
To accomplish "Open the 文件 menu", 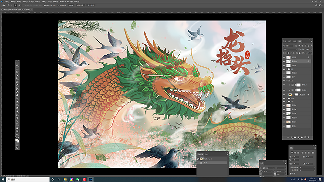I will [7, 2].
